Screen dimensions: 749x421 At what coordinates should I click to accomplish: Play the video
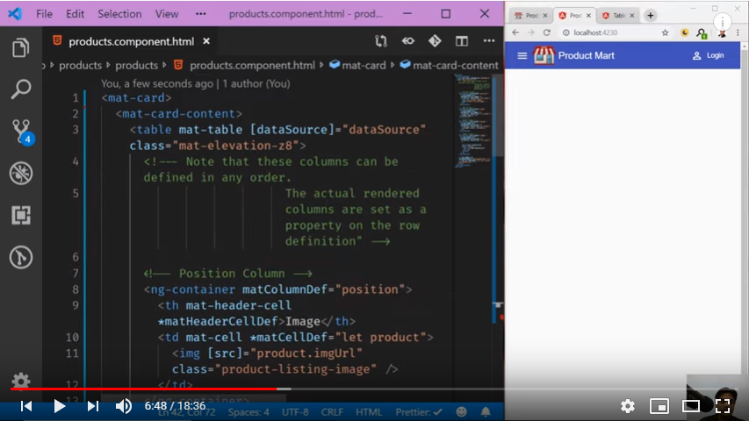coord(59,405)
